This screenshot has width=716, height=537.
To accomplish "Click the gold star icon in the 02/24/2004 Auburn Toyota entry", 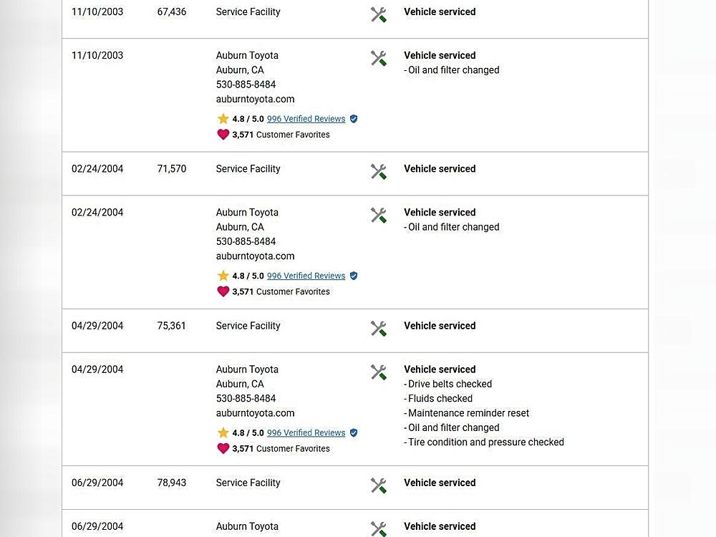I will pos(223,276).
